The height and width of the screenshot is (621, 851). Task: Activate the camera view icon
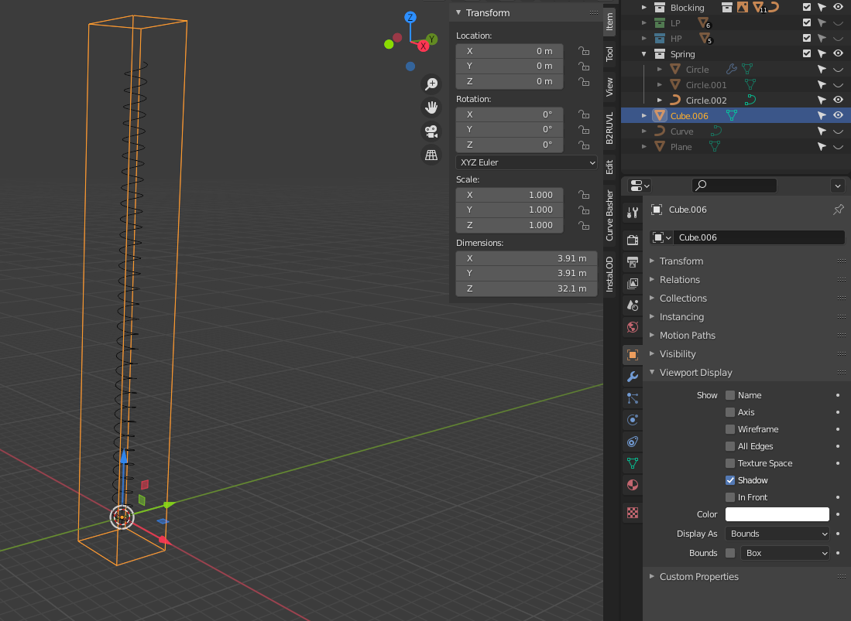click(x=431, y=131)
